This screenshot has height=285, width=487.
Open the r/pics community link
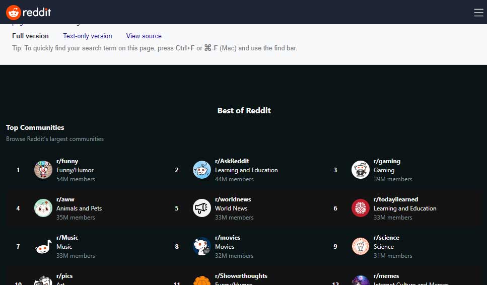tap(64, 276)
